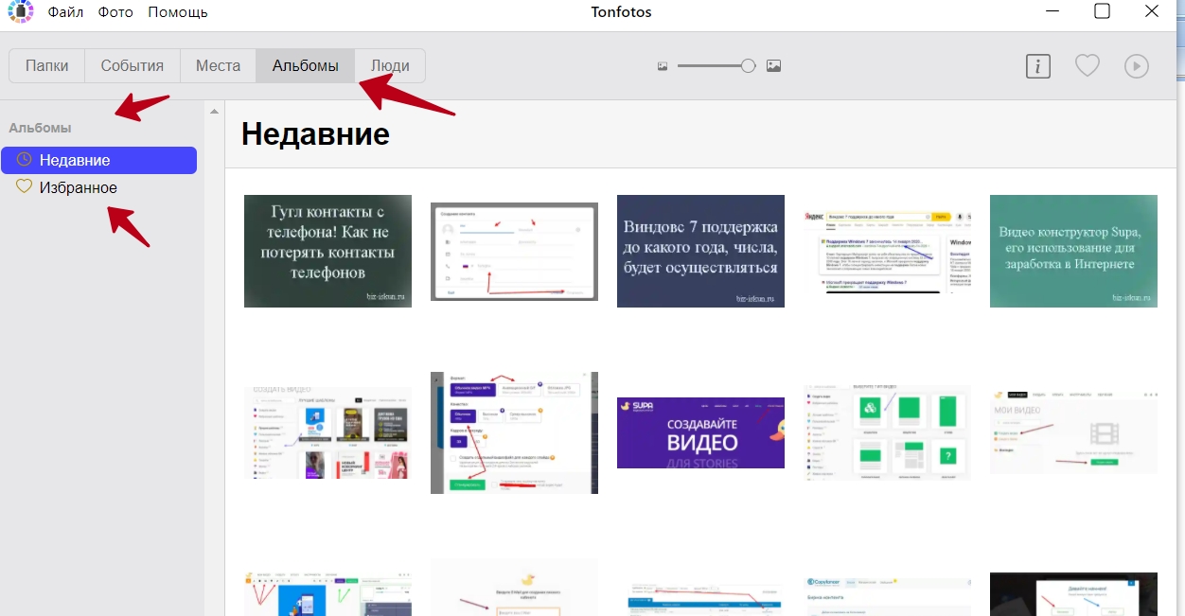Click the heart favorite icon in toolbar
The width and height of the screenshot is (1185, 616).
tap(1088, 66)
